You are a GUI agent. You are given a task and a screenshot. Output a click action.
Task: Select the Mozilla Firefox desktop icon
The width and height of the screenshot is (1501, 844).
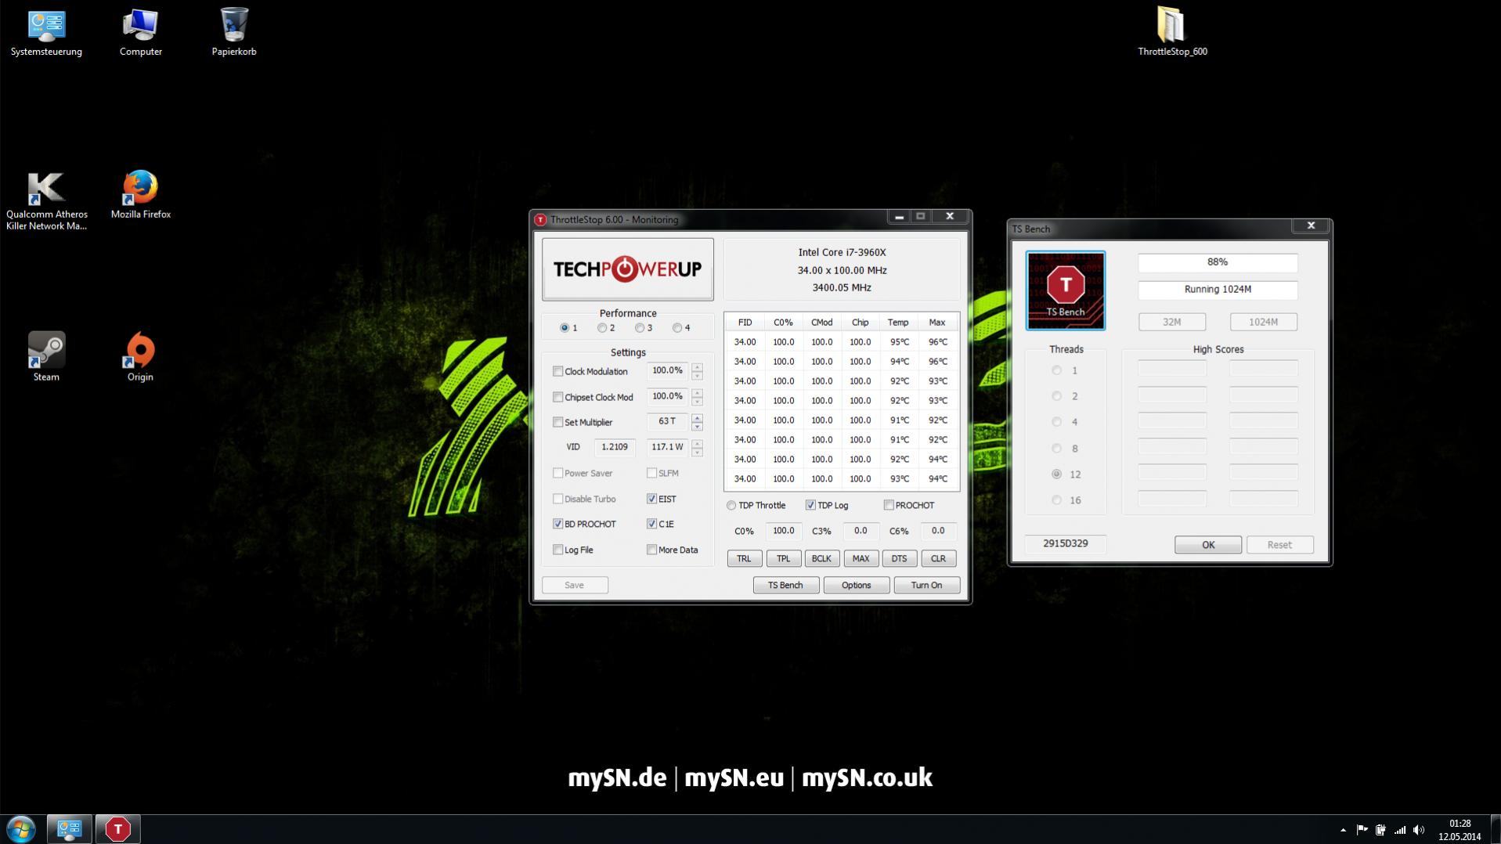(141, 196)
